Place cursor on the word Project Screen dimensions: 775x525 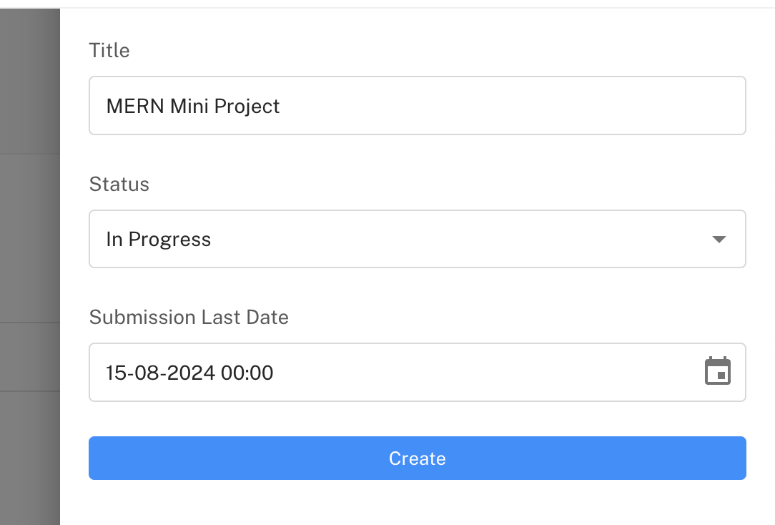click(x=247, y=106)
